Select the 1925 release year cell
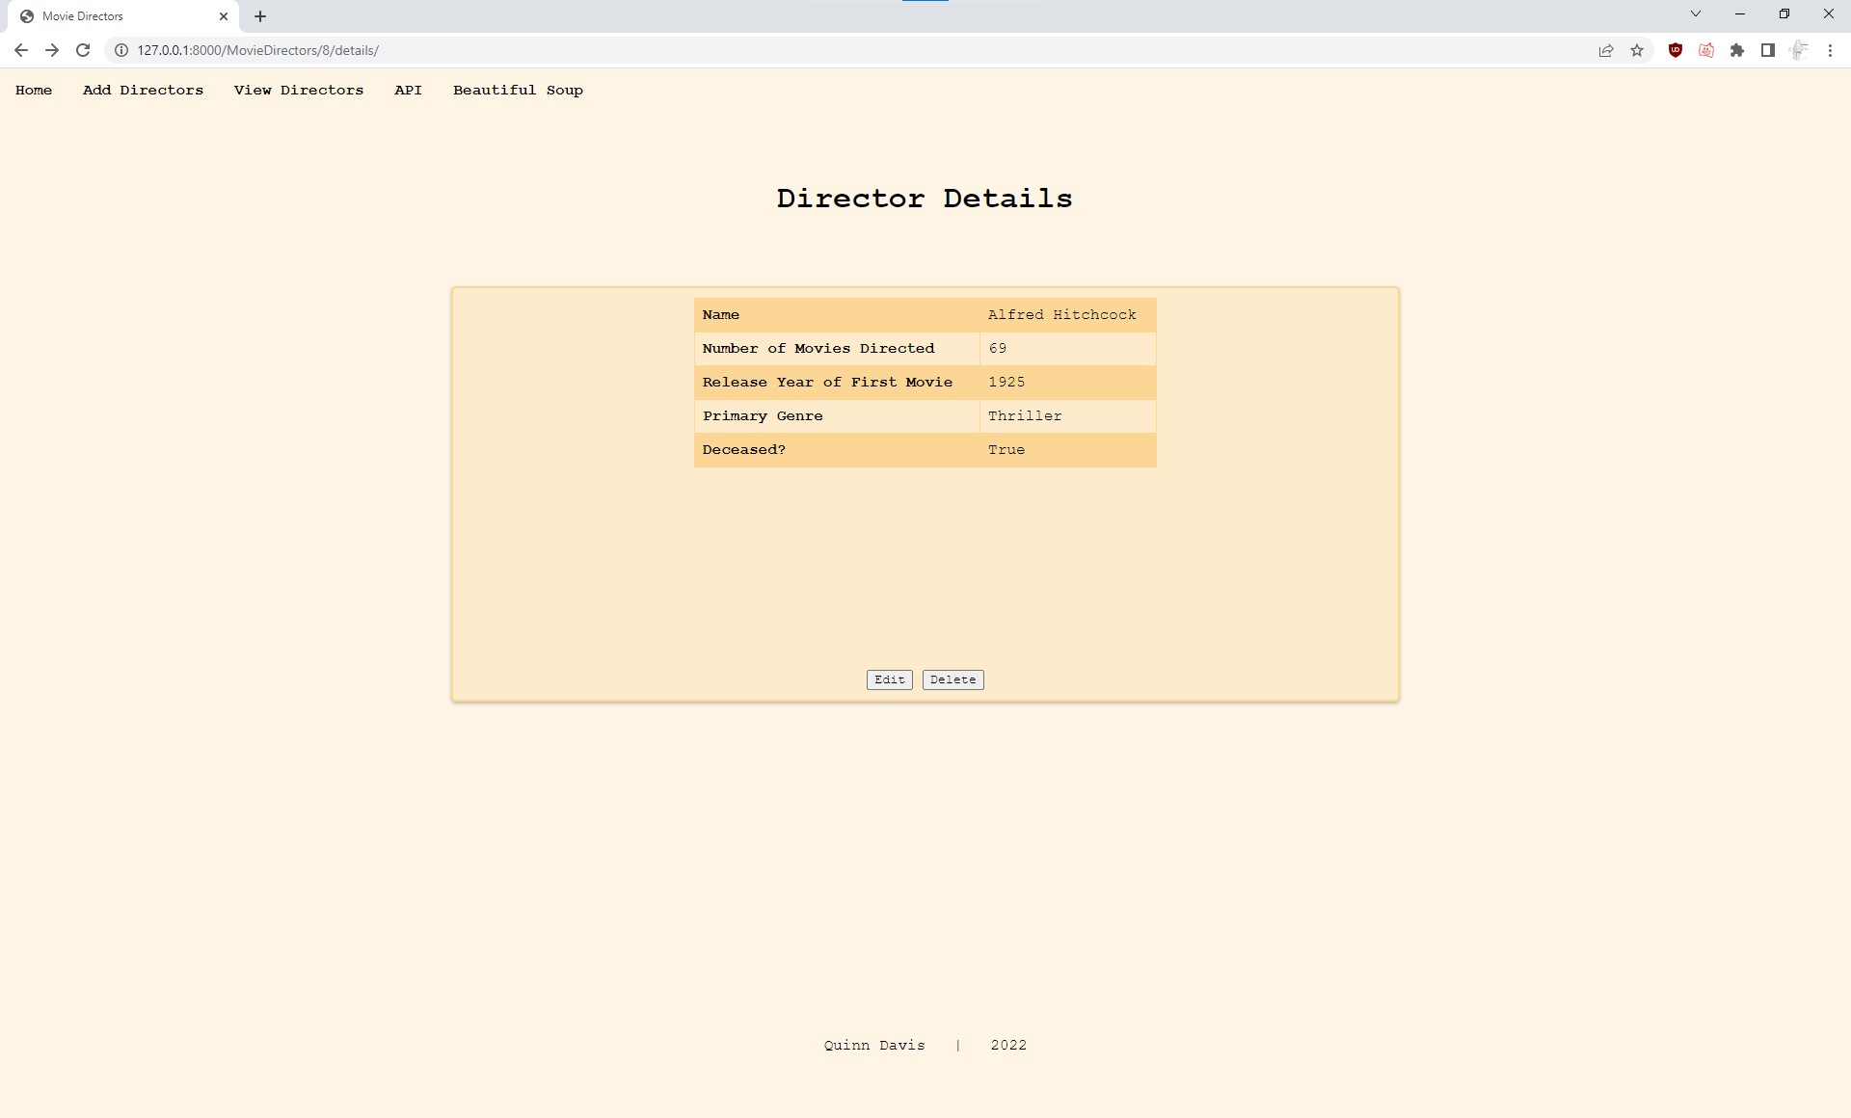The image size is (1851, 1118). (1068, 383)
